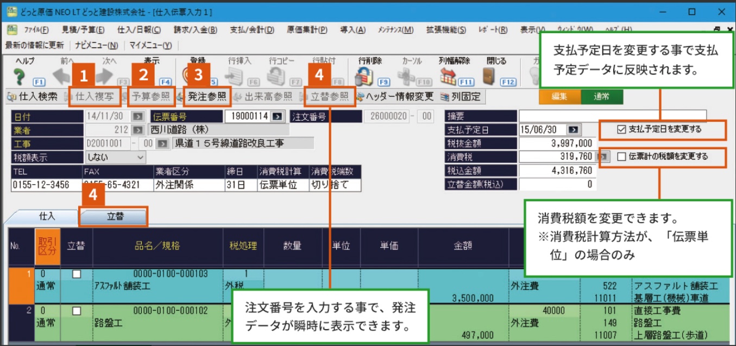The image size is (736, 346).
Task: Click the カーソル cursor toolbar icon
Action: [406, 76]
